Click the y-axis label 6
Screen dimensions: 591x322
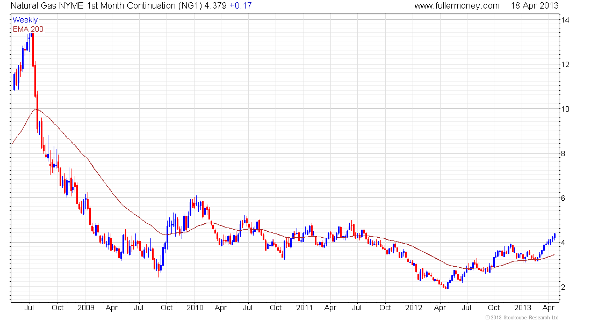(x=563, y=198)
